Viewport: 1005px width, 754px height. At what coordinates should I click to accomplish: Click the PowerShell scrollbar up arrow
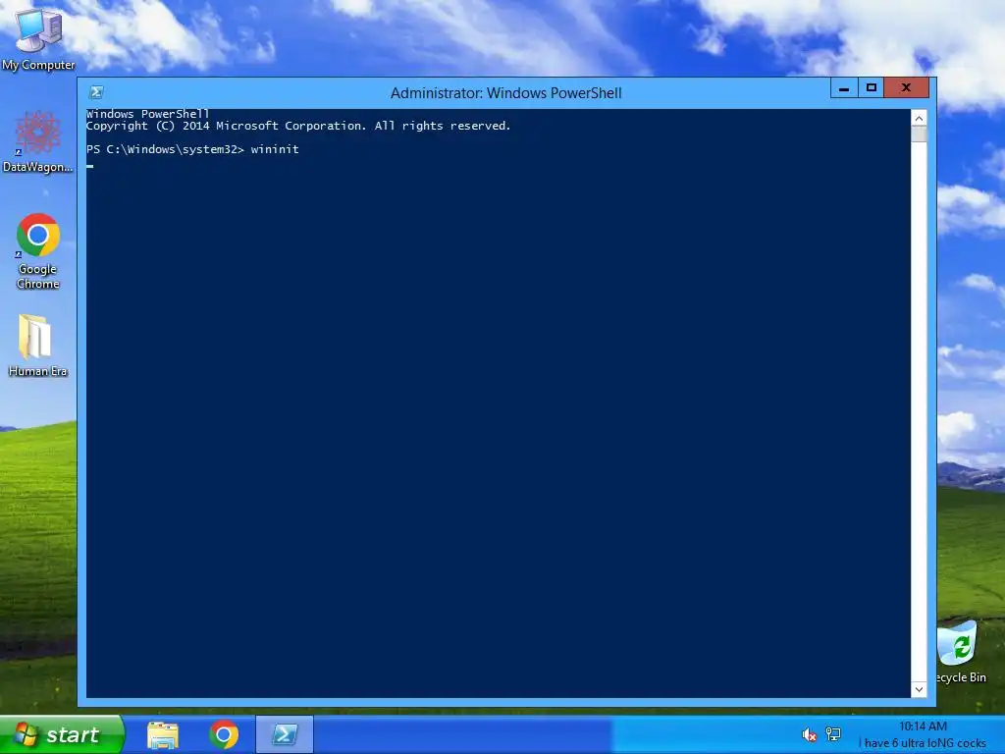coord(919,118)
